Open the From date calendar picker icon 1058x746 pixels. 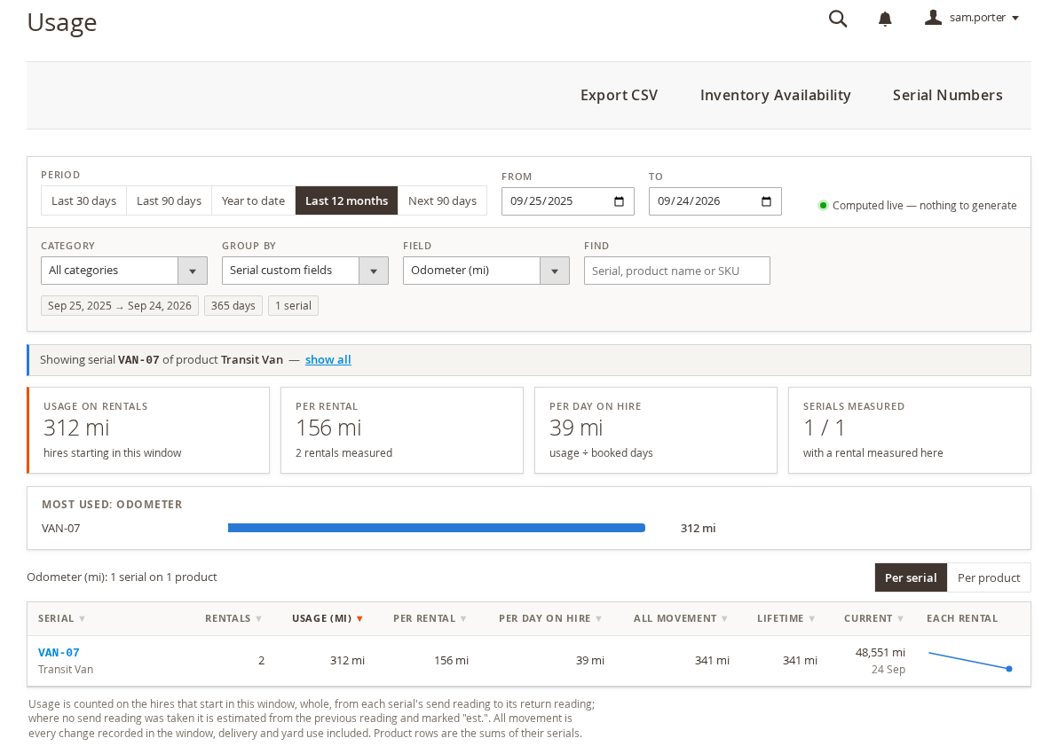pos(619,201)
